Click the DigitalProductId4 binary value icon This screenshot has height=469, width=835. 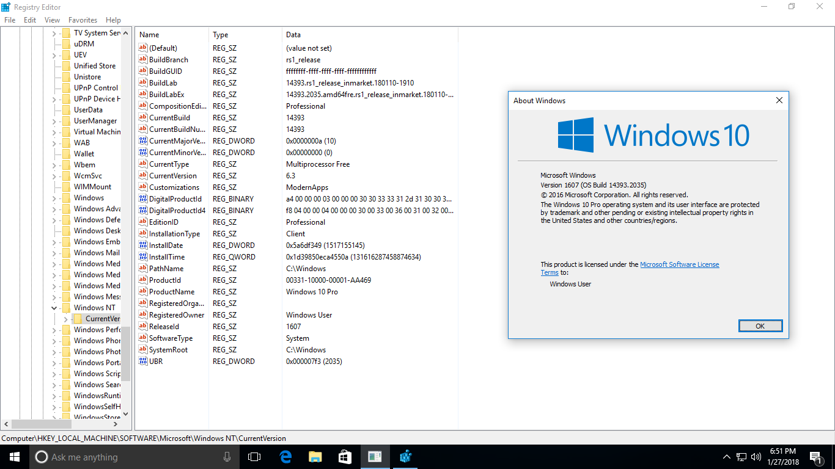(x=143, y=211)
